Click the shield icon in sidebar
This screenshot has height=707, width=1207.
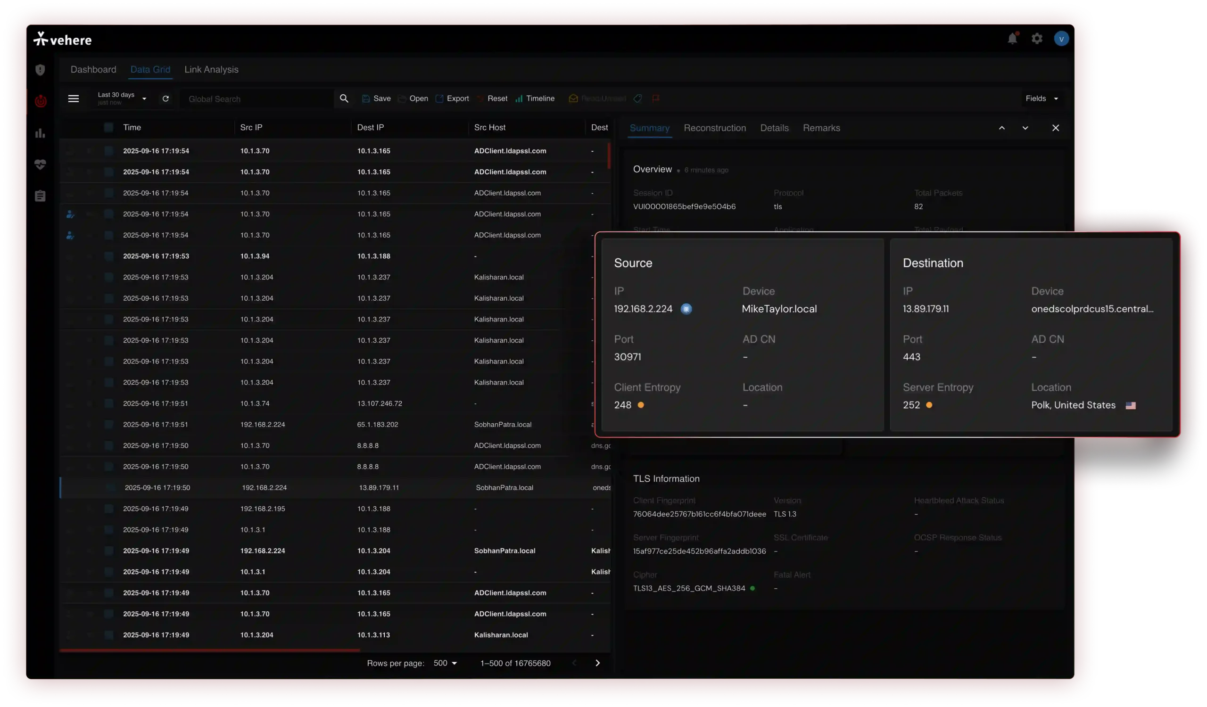[x=40, y=70]
